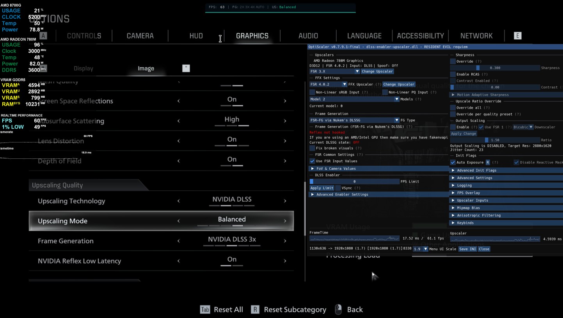Screen dimensions: 563x318
Task: Click right arrow for NVIDIA Reflex Low Latency
Action: click(x=285, y=261)
